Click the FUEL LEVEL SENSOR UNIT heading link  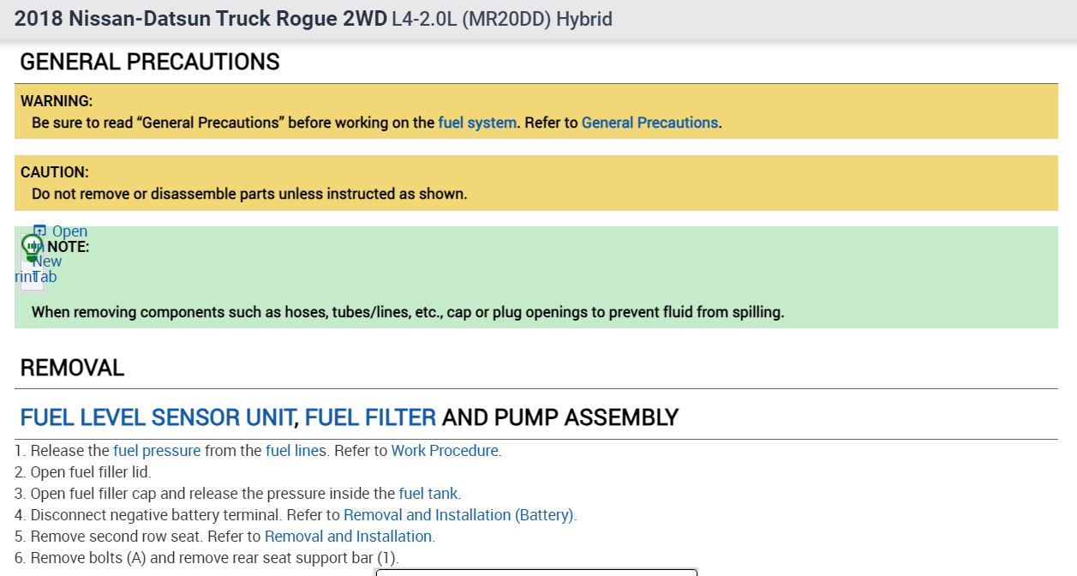tap(157, 418)
